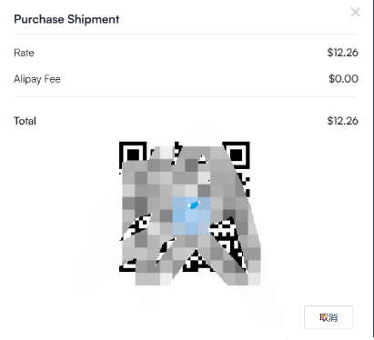374x340 pixels.
Task: Click the QR fragment at bottom center
Action: click(x=197, y=261)
